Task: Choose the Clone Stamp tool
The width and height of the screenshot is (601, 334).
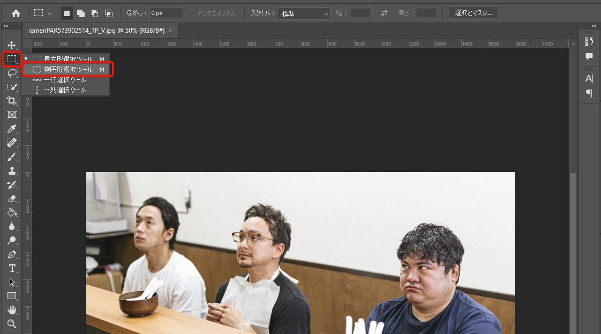Action: 11,170
